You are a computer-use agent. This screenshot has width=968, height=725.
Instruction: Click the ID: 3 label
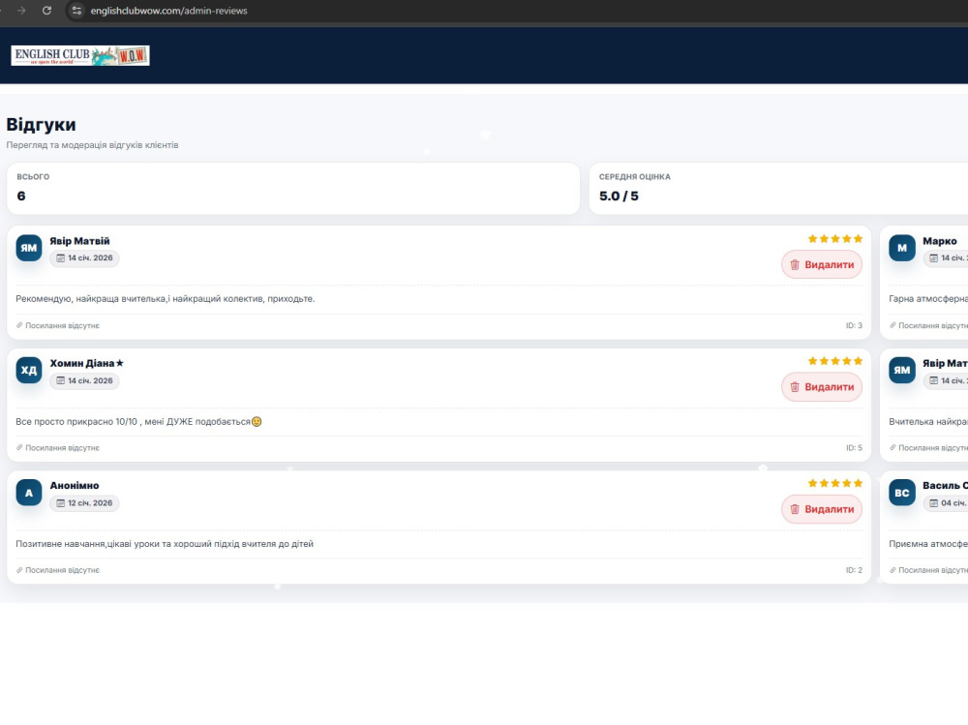[854, 325]
